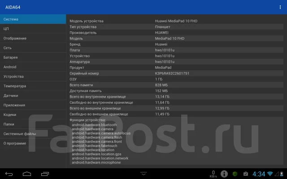287x179 pixels.
Task: Select the Производитель row label
Action: [x=83, y=33]
